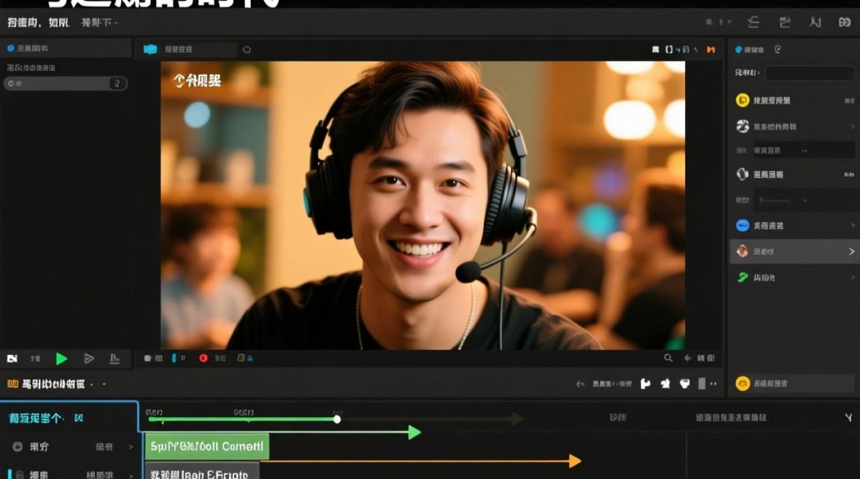The width and height of the screenshot is (860, 479).
Task: Open the dark dropdown under the pinwheel row
Action: pos(804,150)
